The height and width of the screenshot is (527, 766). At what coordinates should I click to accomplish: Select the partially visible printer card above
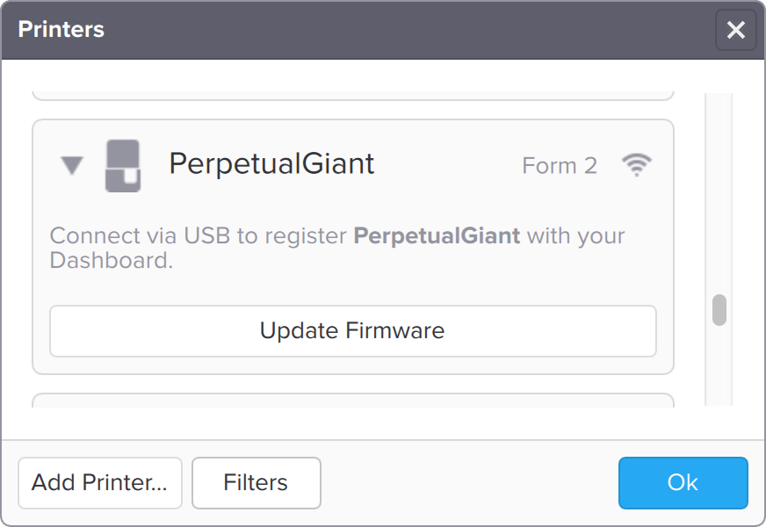coord(353,94)
